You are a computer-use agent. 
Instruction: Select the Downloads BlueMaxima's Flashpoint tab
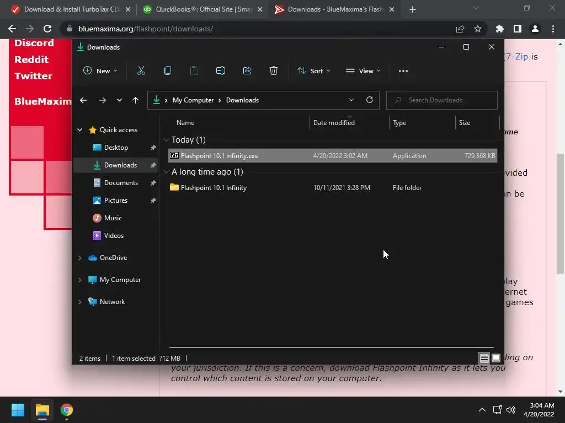click(x=335, y=9)
